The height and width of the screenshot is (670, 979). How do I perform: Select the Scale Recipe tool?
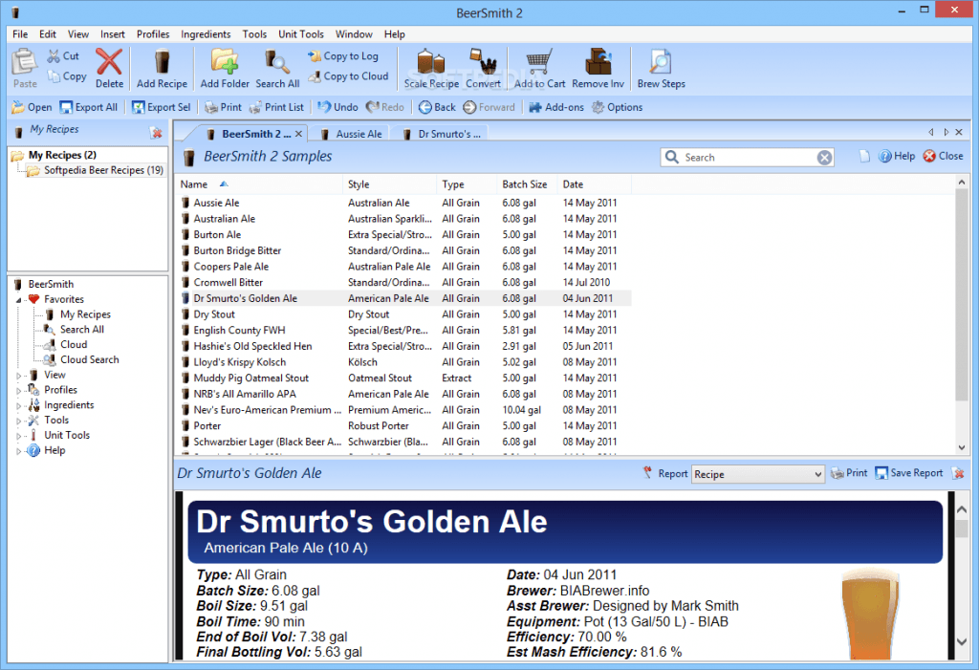pyautogui.click(x=431, y=67)
